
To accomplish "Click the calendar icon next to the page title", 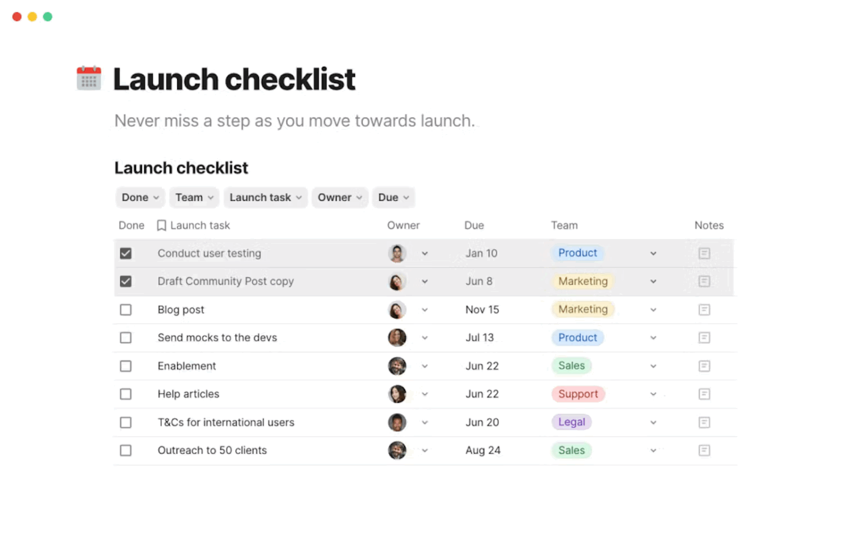I will coord(89,78).
